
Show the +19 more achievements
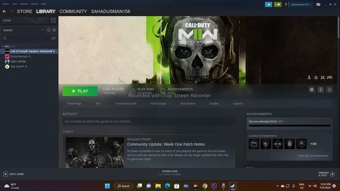click(x=313, y=144)
